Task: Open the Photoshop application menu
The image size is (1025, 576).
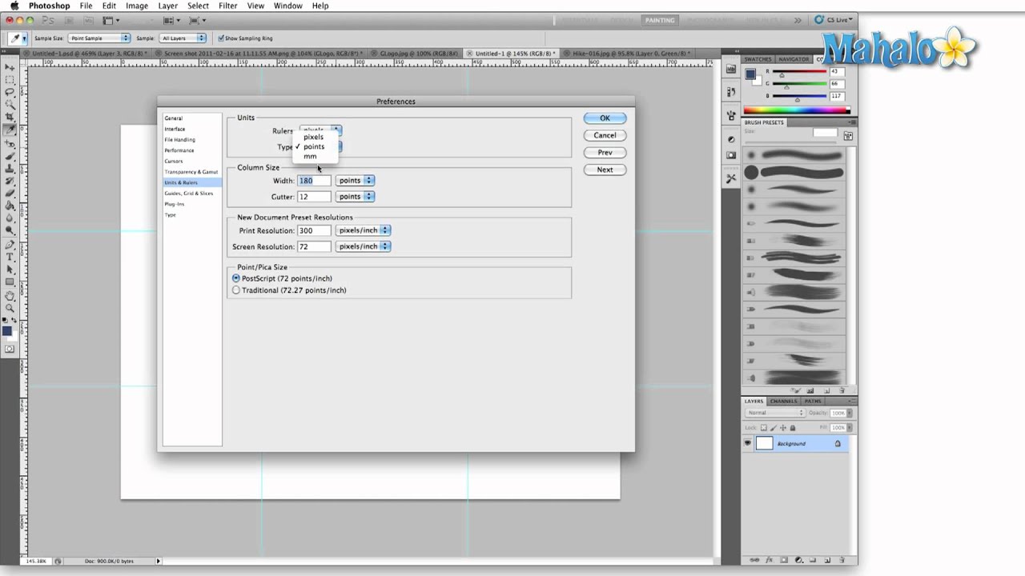Action: point(50,6)
